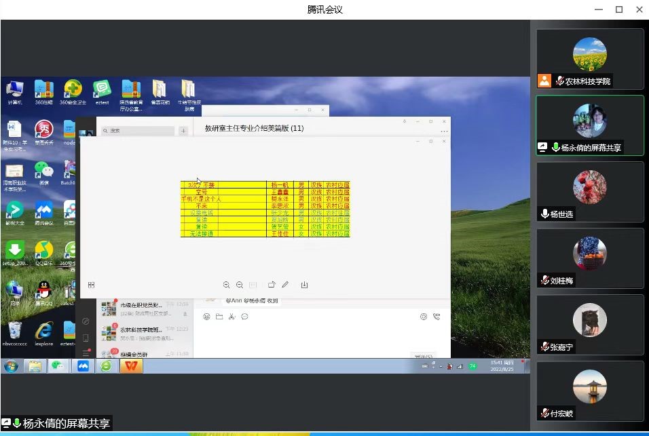The height and width of the screenshot is (436, 649).
Task: Click zoom out magnifier in image viewer
Action: [x=240, y=285]
